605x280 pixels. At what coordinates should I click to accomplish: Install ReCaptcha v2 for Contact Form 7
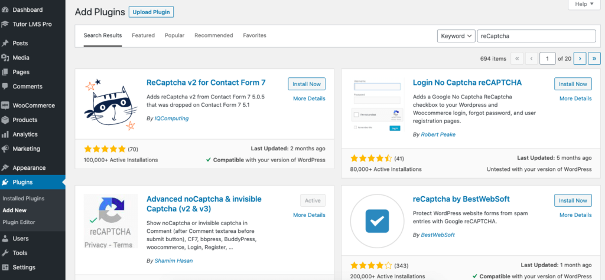(307, 84)
